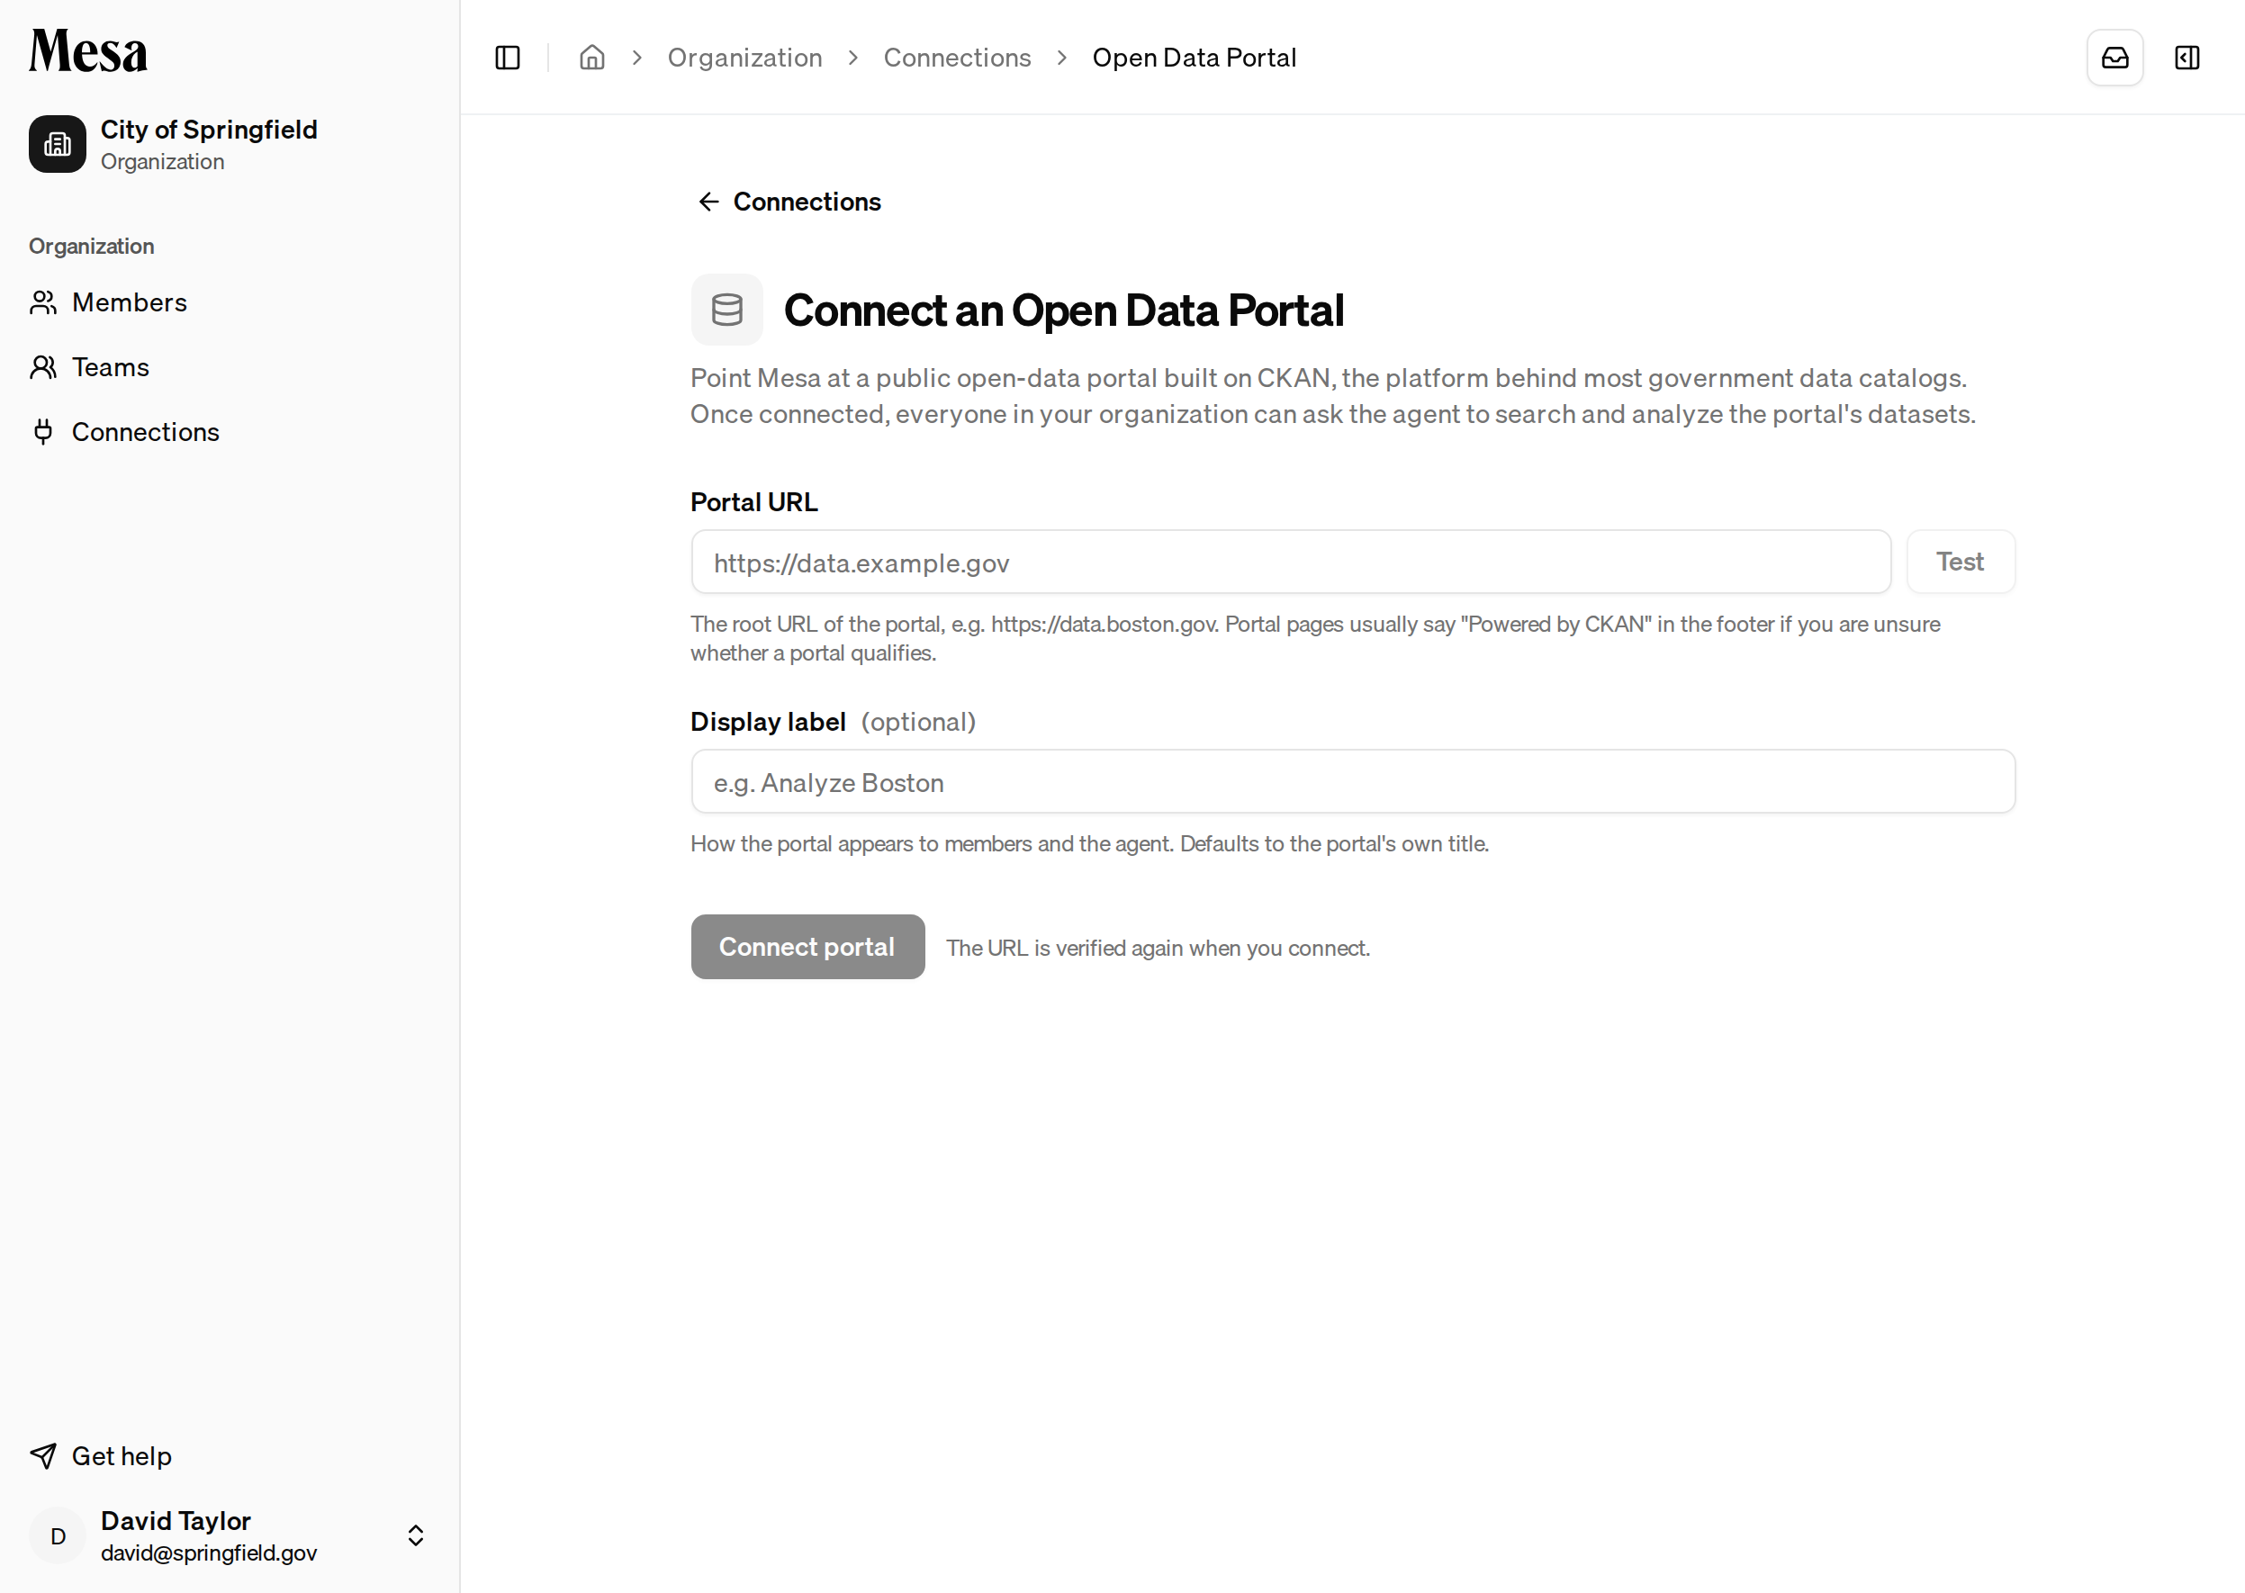Click the Organization section heading in sidebar

(x=91, y=247)
